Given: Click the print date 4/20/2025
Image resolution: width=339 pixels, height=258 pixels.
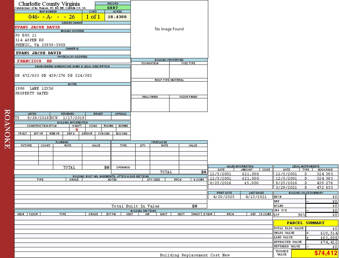Looking at the screenshot, I should point(224,197).
